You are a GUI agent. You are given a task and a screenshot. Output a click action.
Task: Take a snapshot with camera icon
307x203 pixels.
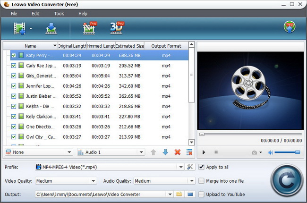[x=254, y=152]
